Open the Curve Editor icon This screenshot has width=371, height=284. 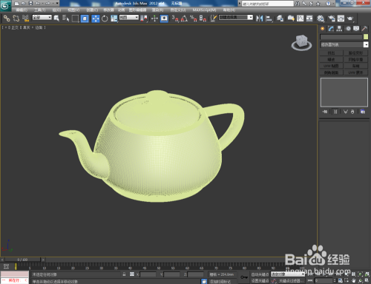[301, 18]
